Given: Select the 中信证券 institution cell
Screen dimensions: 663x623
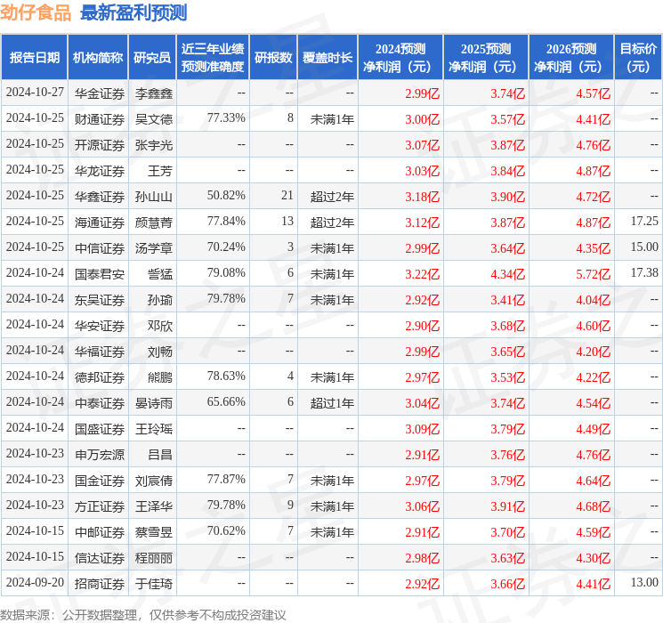Looking at the screenshot, I should [x=100, y=248].
